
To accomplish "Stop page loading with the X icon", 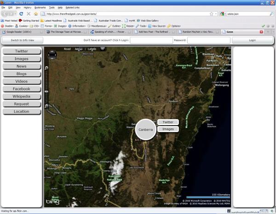I will click(x=29, y=14).
